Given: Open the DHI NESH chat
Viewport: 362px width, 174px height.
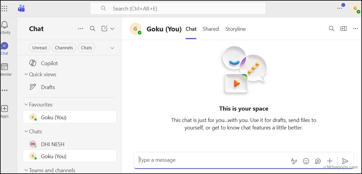Looking at the screenshot, I should [69, 144].
